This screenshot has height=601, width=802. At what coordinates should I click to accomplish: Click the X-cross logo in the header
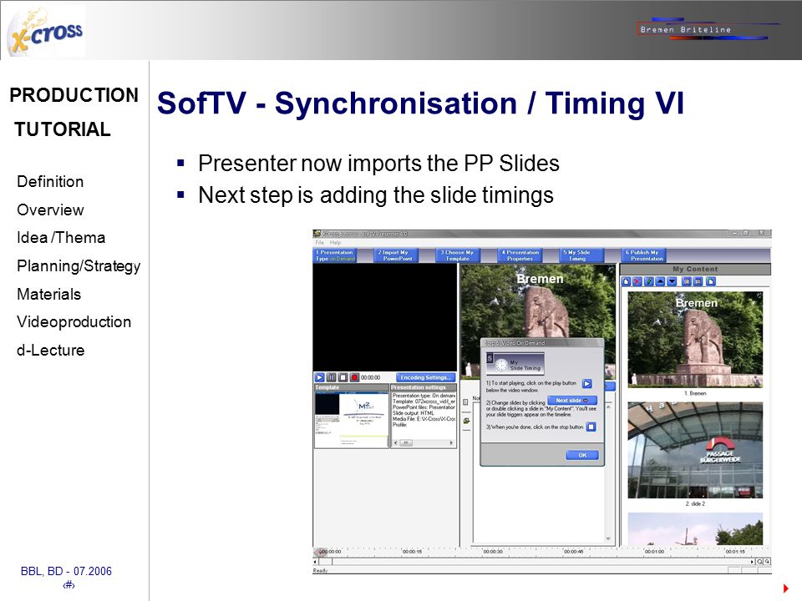coord(46,32)
